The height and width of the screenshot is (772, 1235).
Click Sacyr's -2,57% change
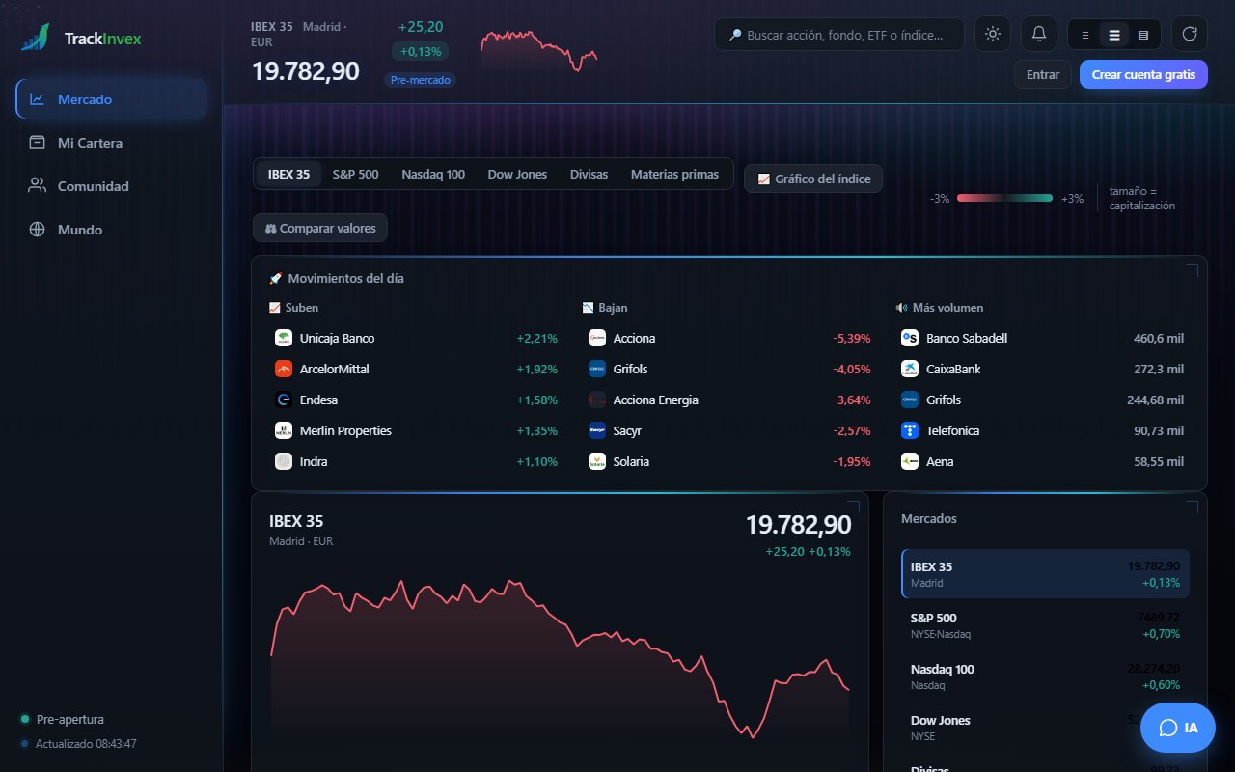point(852,431)
